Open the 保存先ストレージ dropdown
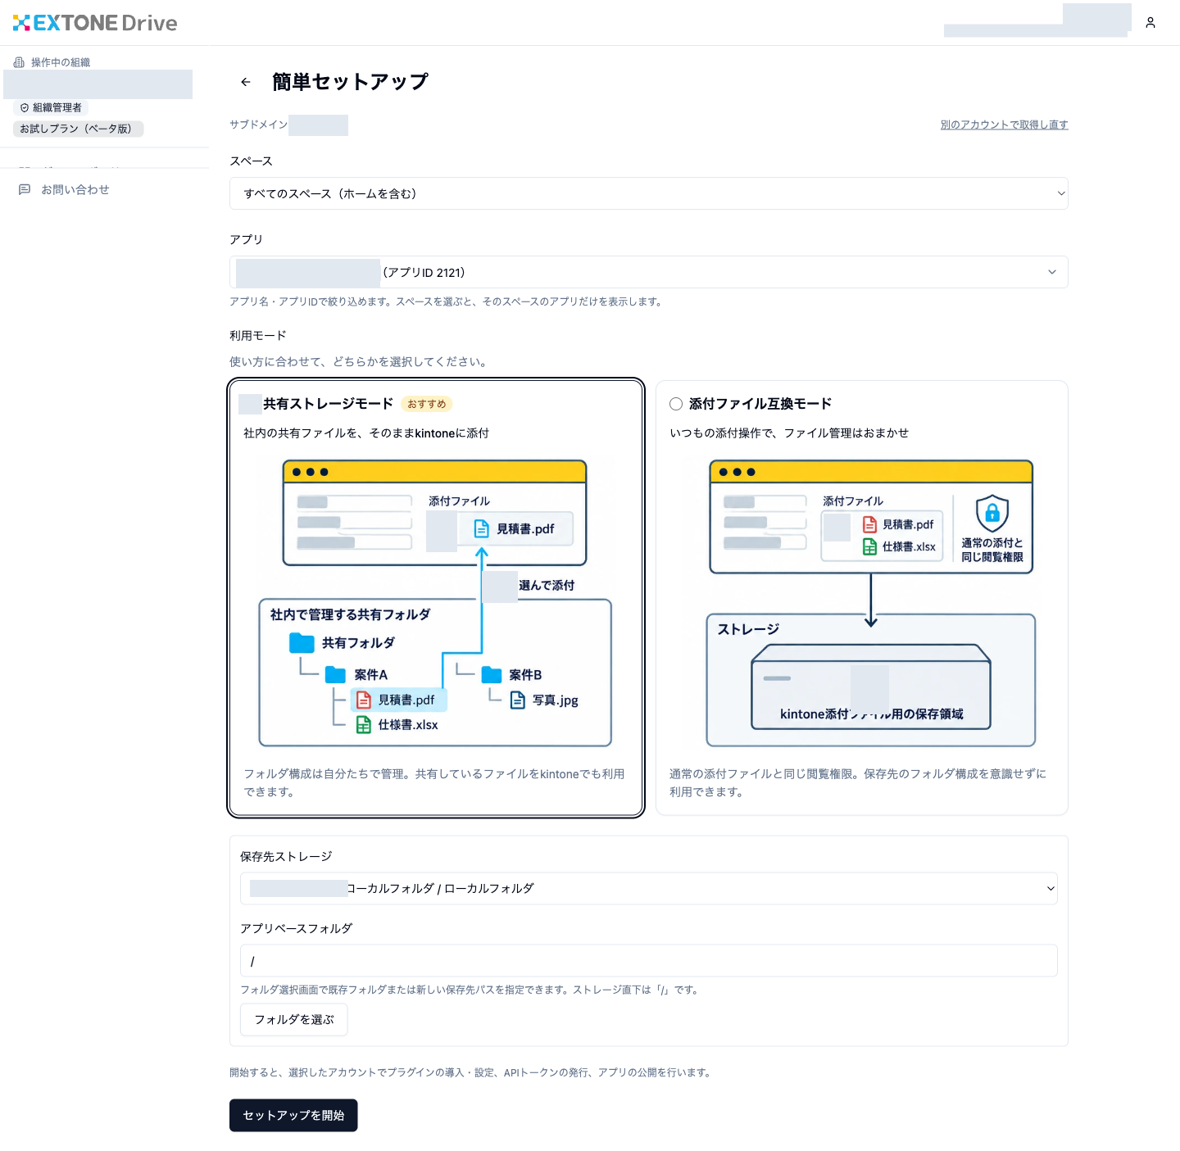1180x1151 pixels. (648, 888)
